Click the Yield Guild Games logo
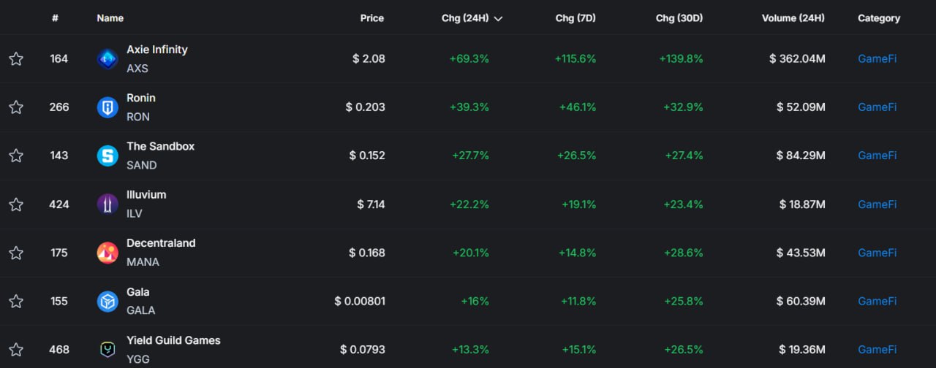The image size is (936, 368). click(x=107, y=349)
